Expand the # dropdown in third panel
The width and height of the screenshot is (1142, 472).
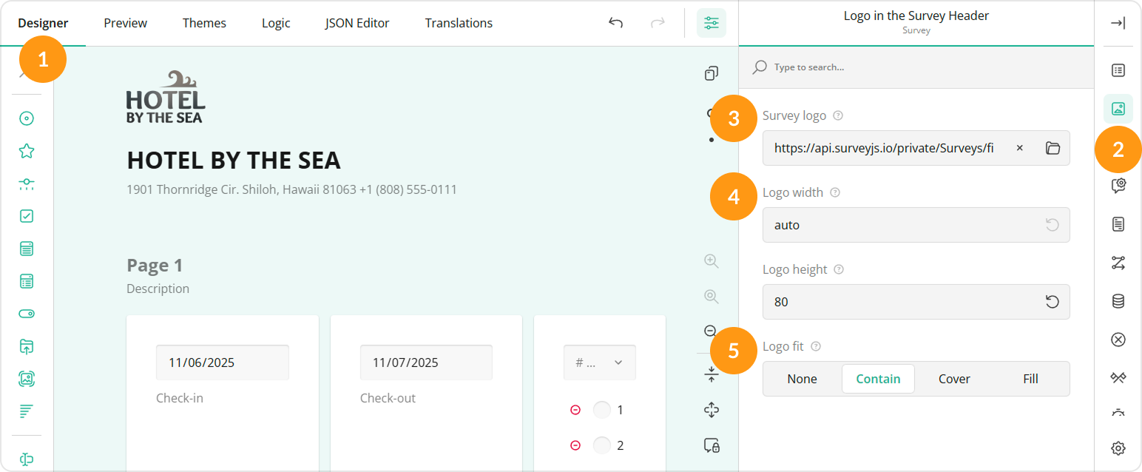click(x=599, y=363)
